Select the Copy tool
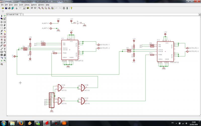This screenshot has width=201, height=126. [5, 22]
